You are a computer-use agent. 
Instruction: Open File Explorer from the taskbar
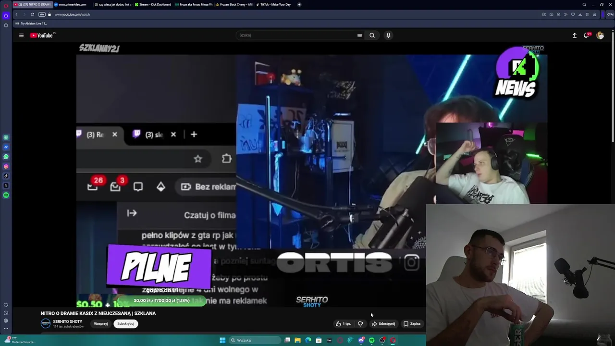[297, 340]
